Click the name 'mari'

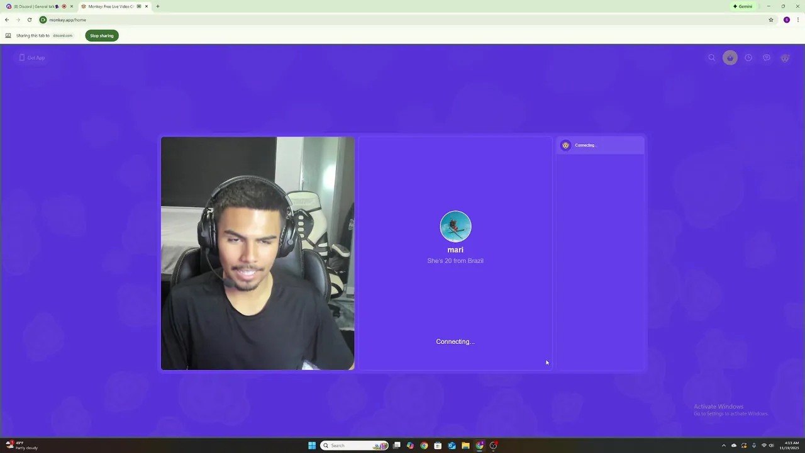455,250
